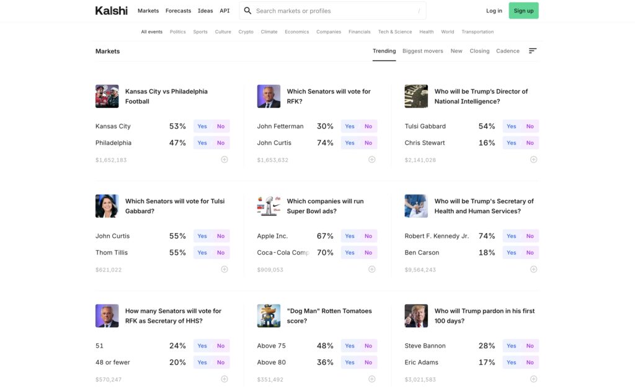Select the Climate category

(269, 32)
